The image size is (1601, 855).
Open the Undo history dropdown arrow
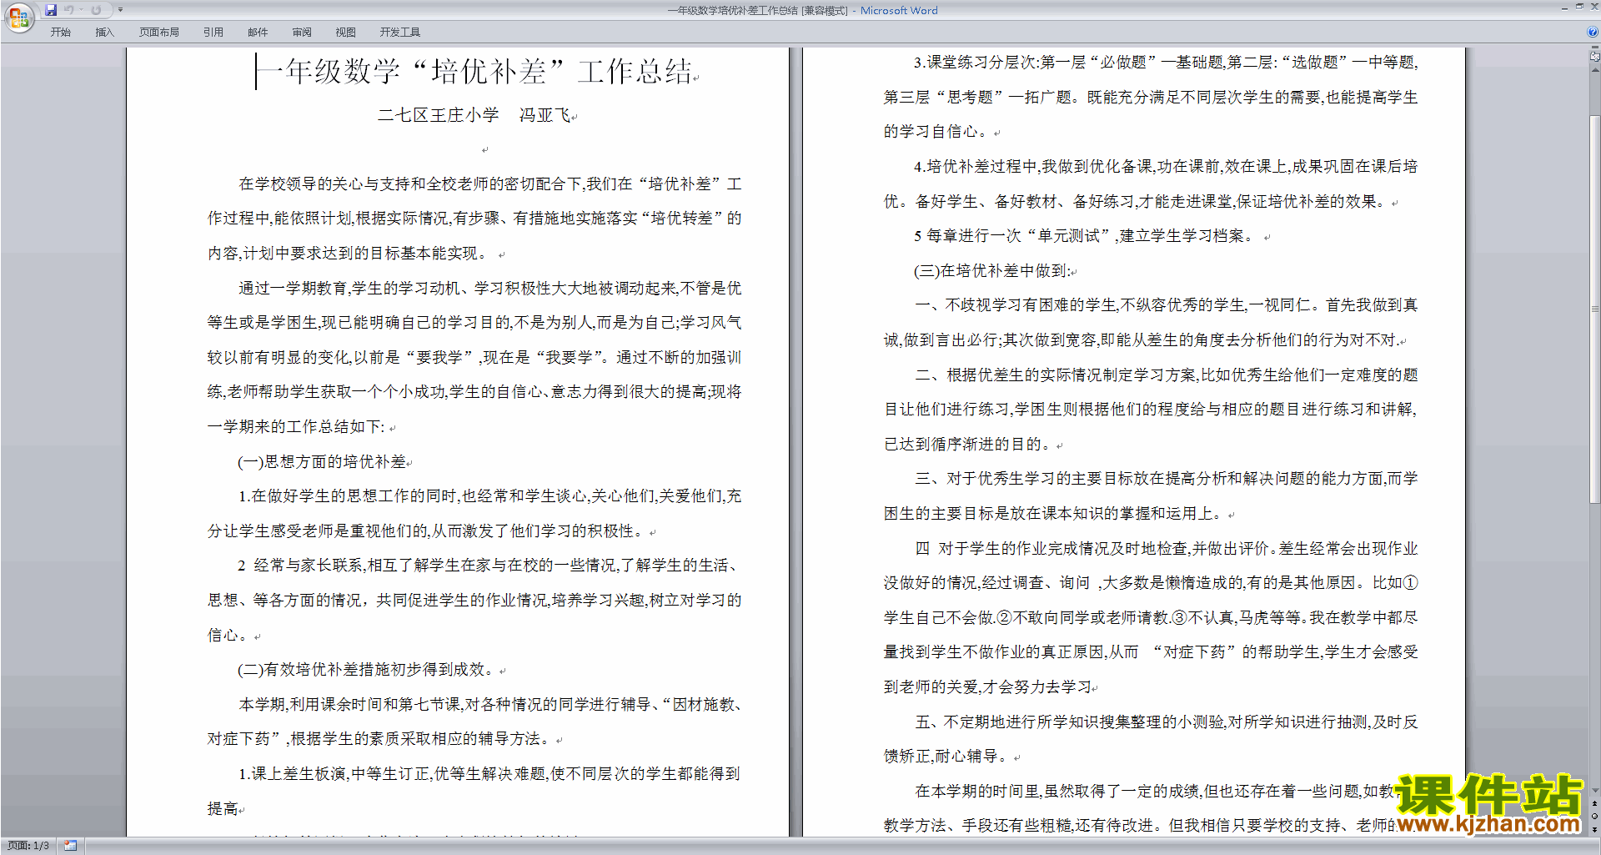[81, 10]
